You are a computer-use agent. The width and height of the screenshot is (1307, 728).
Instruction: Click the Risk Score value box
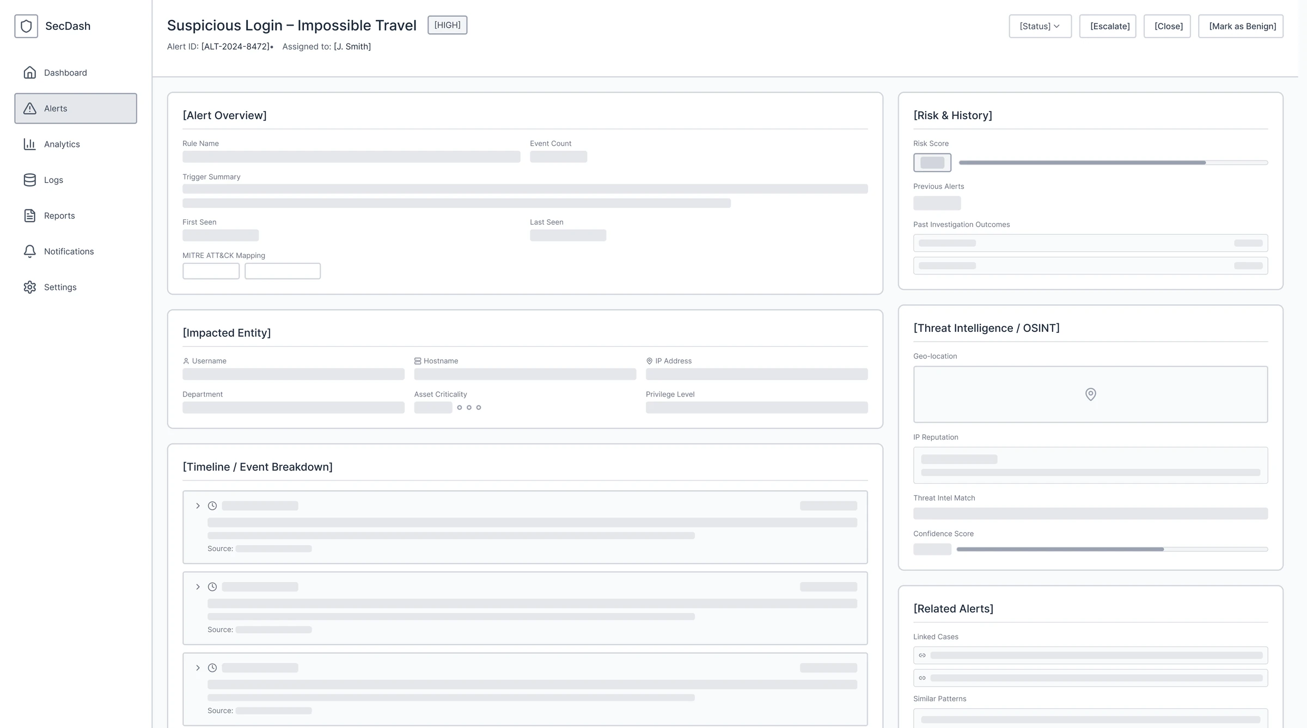[x=932, y=163]
